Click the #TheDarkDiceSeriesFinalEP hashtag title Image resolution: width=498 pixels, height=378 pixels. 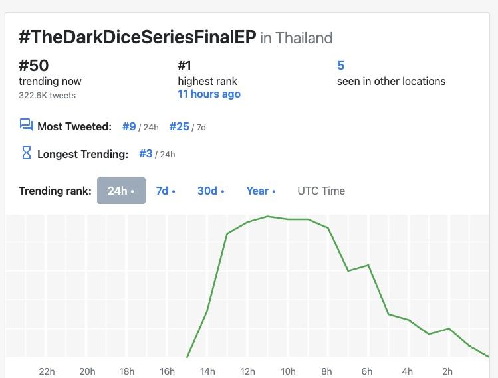pos(137,37)
